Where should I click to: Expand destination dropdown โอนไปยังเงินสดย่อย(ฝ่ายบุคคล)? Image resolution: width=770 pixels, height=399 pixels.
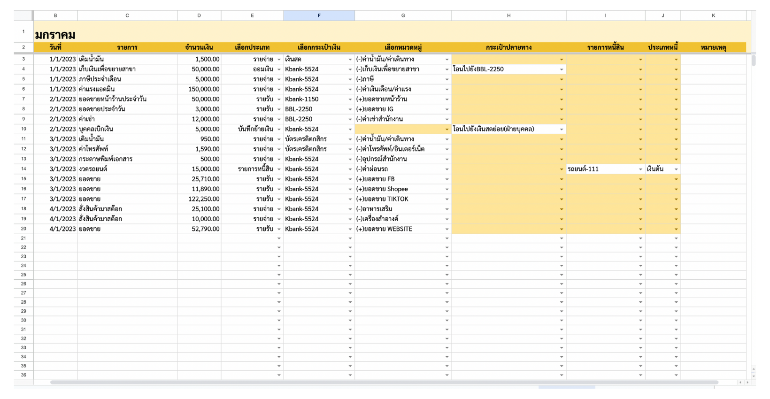pos(562,130)
